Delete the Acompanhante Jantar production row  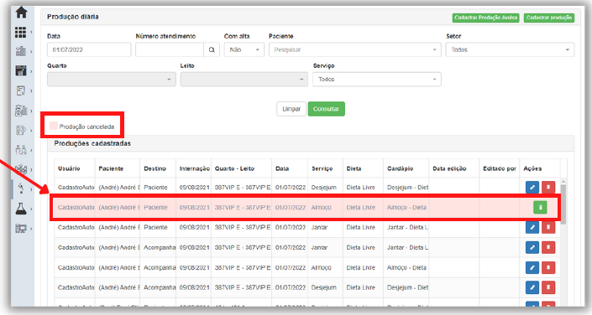tap(548, 247)
